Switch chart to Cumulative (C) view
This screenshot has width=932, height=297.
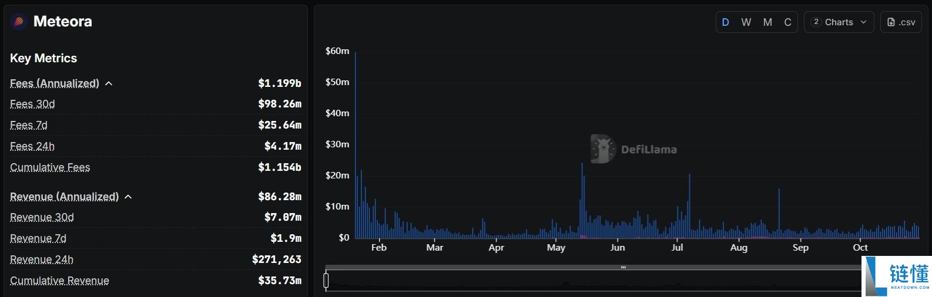[787, 22]
